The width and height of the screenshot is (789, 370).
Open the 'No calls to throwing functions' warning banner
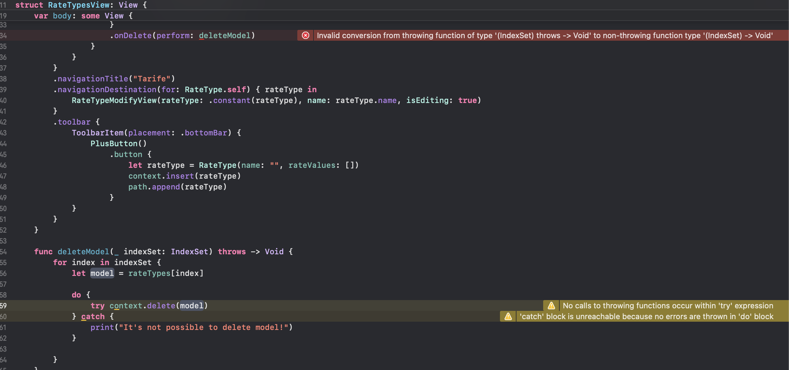[668, 305]
